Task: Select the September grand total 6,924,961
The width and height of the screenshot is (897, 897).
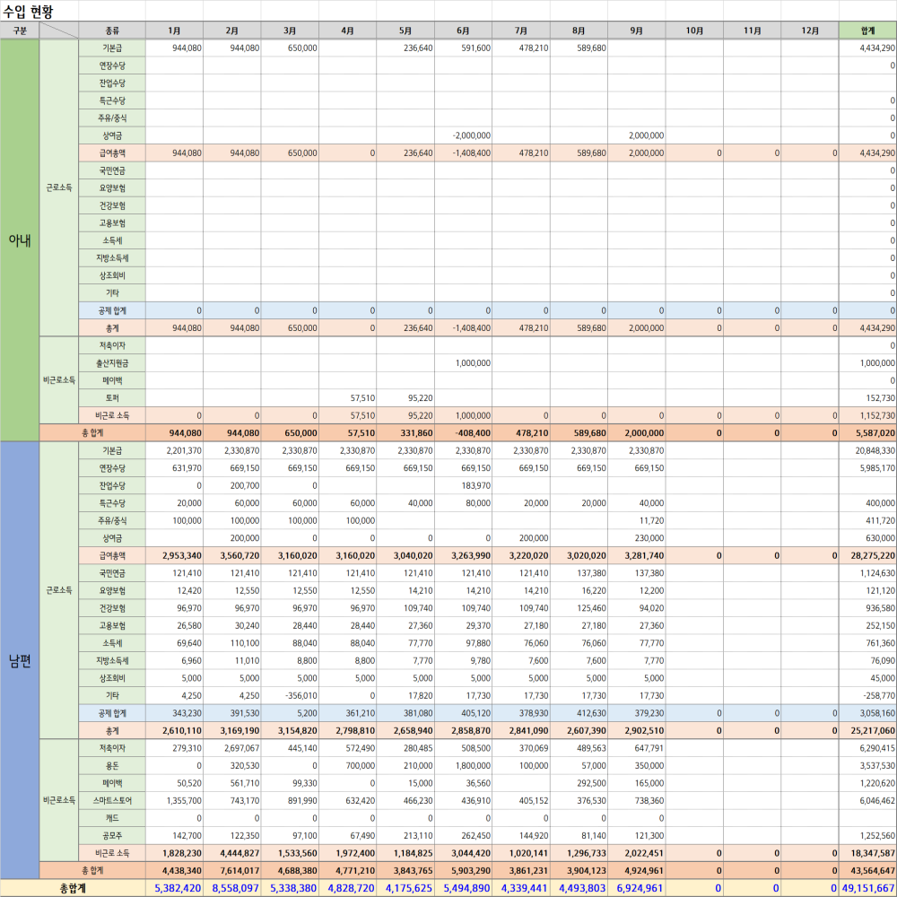Action: pos(637,888)
